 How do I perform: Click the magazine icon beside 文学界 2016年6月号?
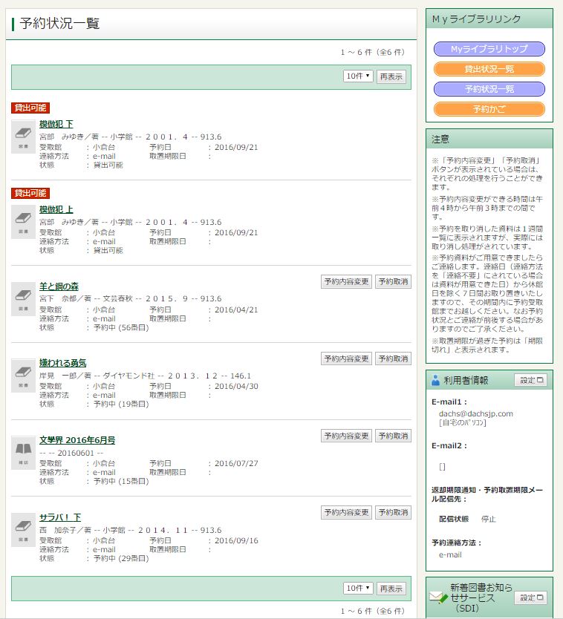point(23,453)
